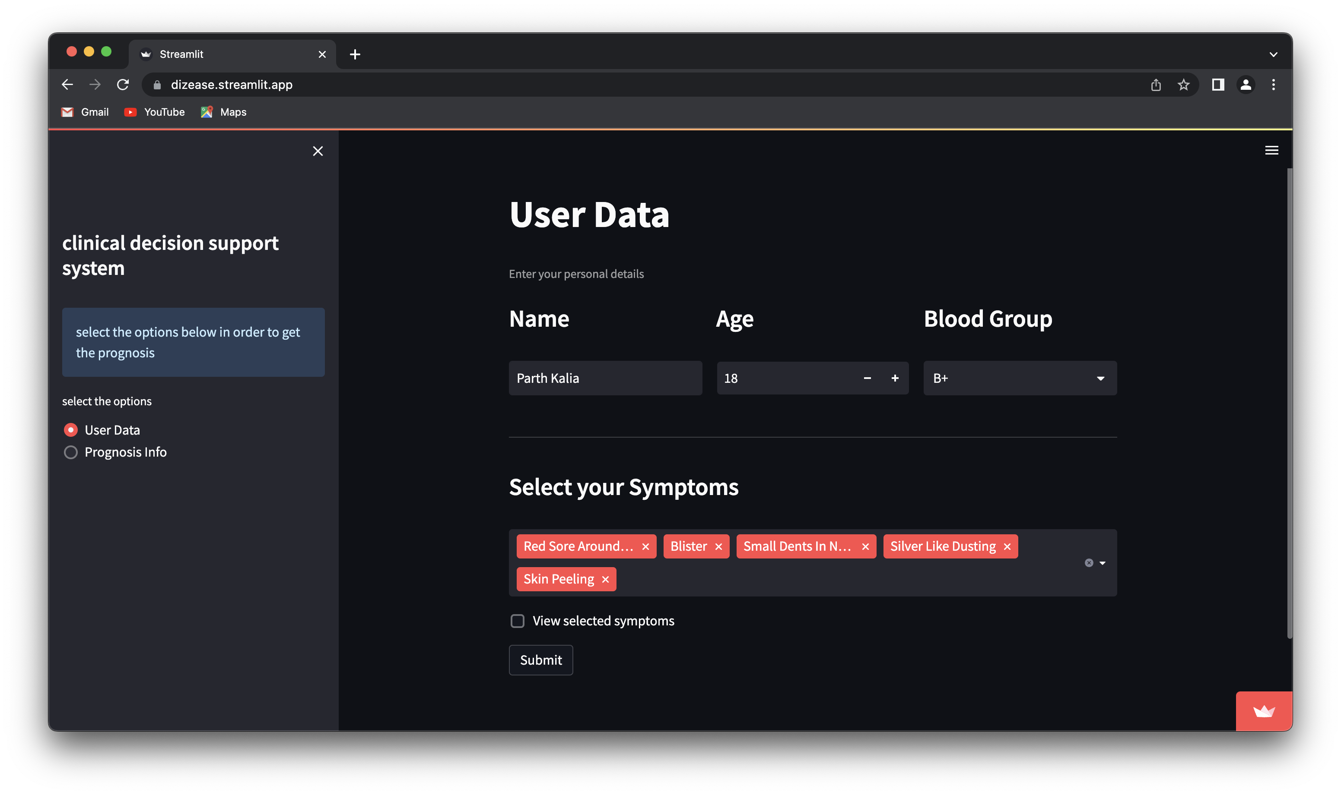
Task: Bookmark the page using the star icon
Action: pos(1183,84)
